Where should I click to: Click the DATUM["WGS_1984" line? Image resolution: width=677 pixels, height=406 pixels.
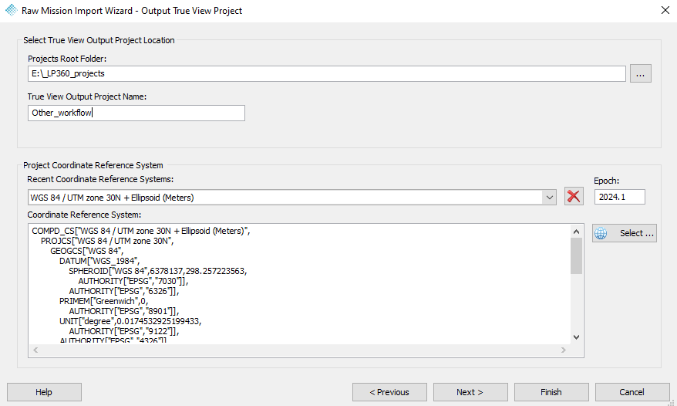coord(99,261)
